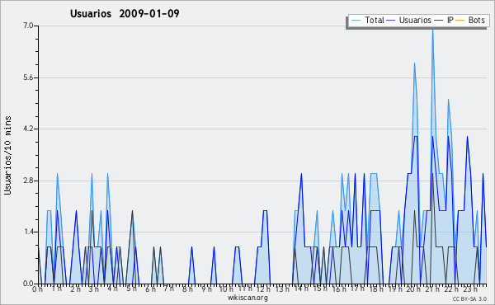The width and height of the screenshot is (495, 305).
Task: Click the 11 h x-axis label
Action: (245, 289)
